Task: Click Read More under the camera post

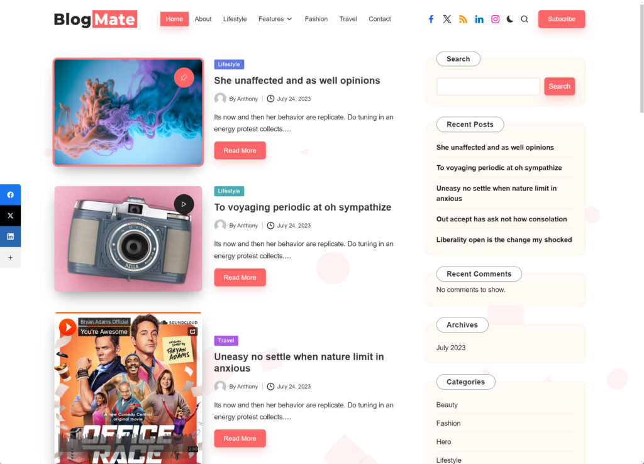Action: click(240, 277)
